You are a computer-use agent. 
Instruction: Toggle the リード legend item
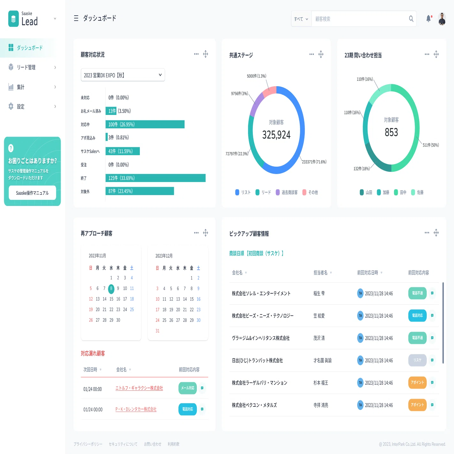pyautogui.click(x=263, y=192)
